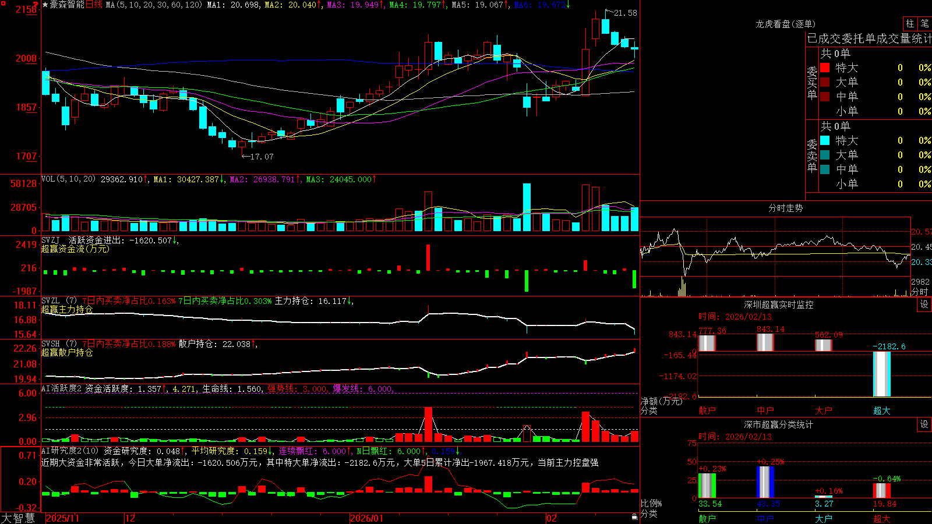Click the cyan 特大 sell-order color swatch

(x=825, y=140)
